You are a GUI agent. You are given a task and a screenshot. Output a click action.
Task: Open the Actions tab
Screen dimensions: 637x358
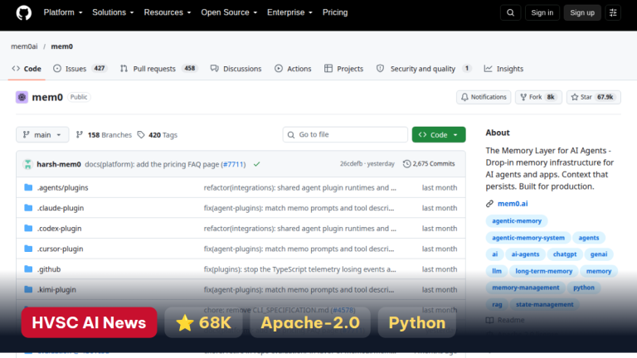tap(293, 69)
